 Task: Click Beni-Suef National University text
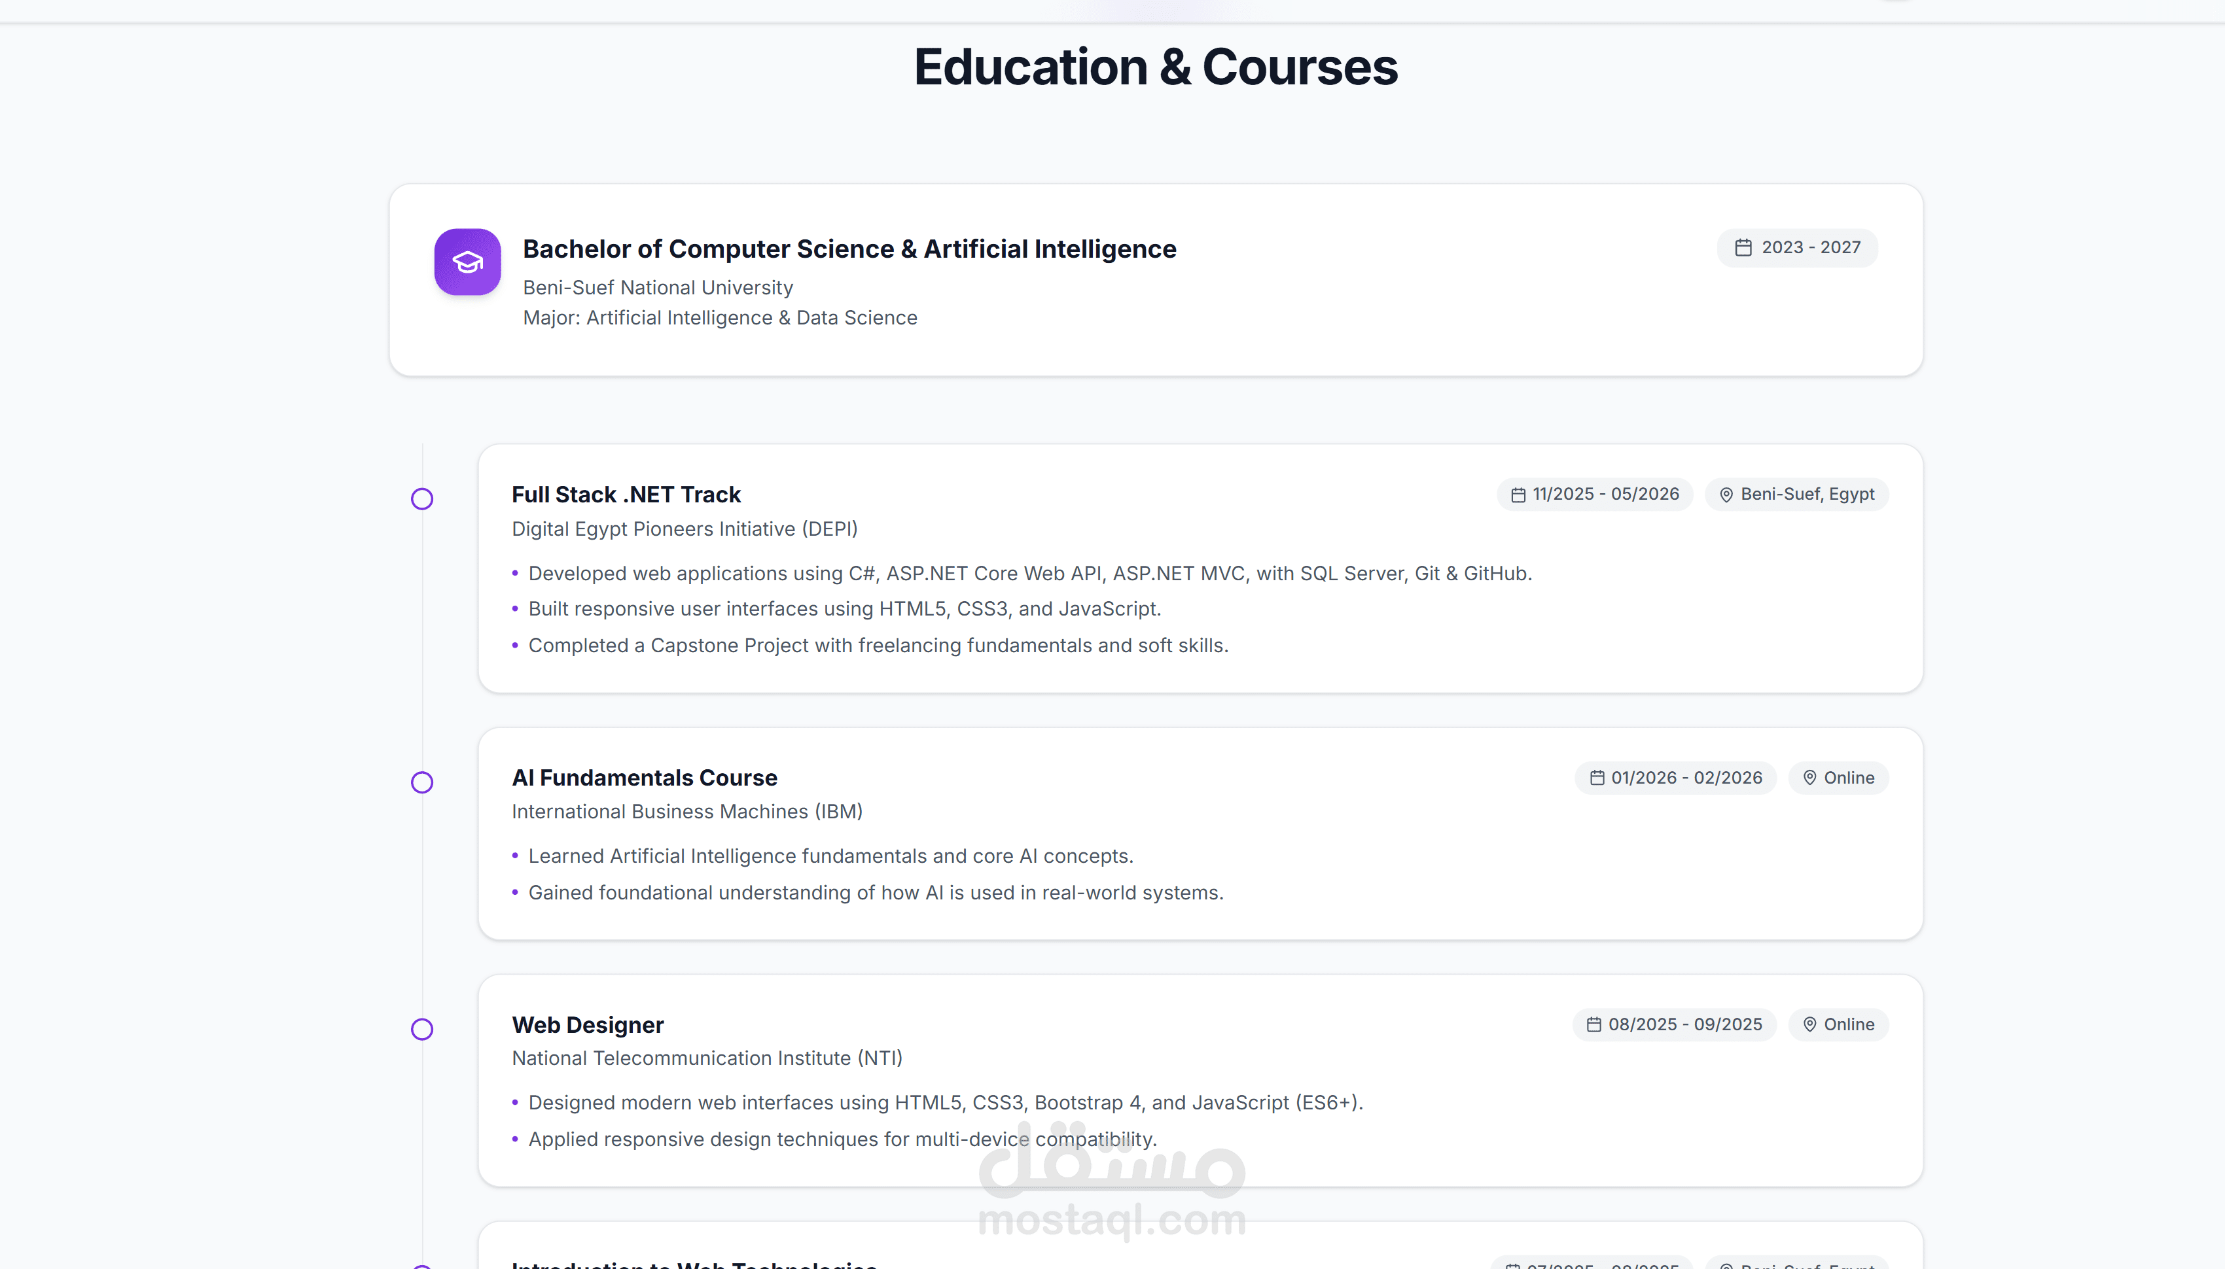click(658, 288)
